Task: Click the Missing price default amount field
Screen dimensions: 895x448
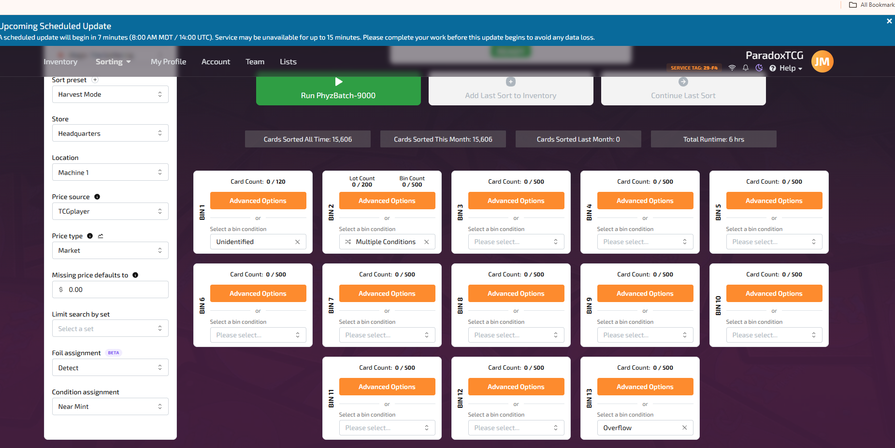Action: click(x=110, y=289)
